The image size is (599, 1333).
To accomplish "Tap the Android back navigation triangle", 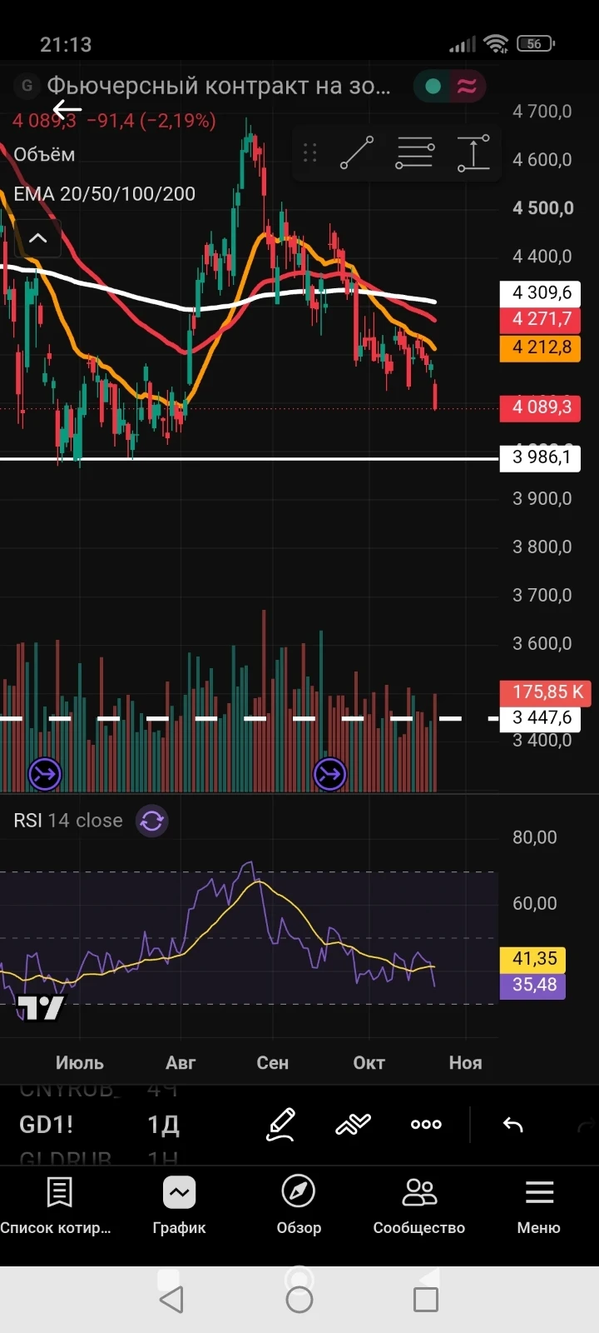I will [171, 1300].
